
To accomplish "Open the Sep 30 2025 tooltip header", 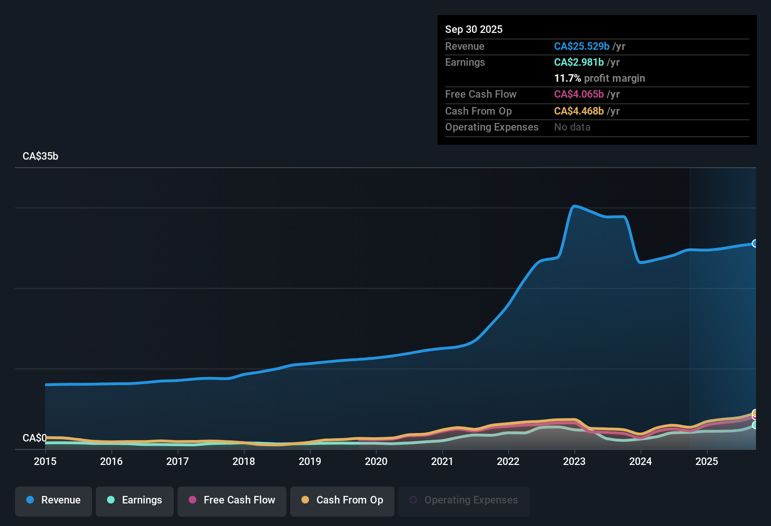I will click(x=474, y=29).
